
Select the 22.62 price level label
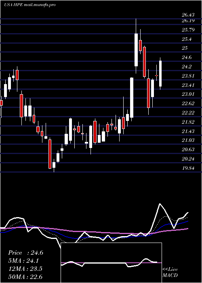pos(188,103)
